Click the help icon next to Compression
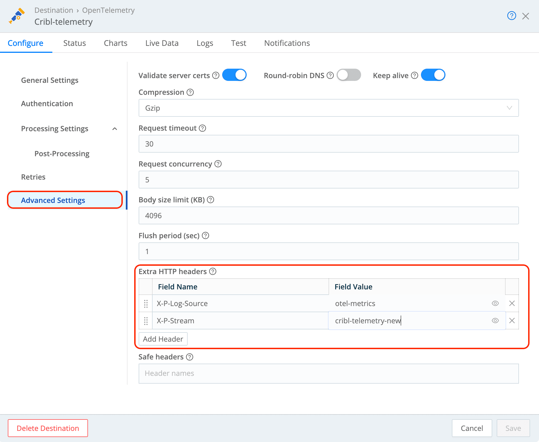 [x=190, y=92]
